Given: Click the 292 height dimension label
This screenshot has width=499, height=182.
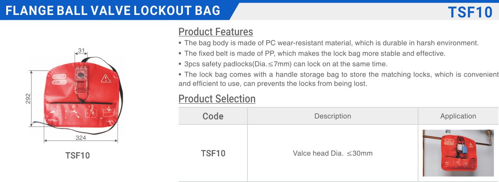Looking at the screenshot, I should 28,98.
